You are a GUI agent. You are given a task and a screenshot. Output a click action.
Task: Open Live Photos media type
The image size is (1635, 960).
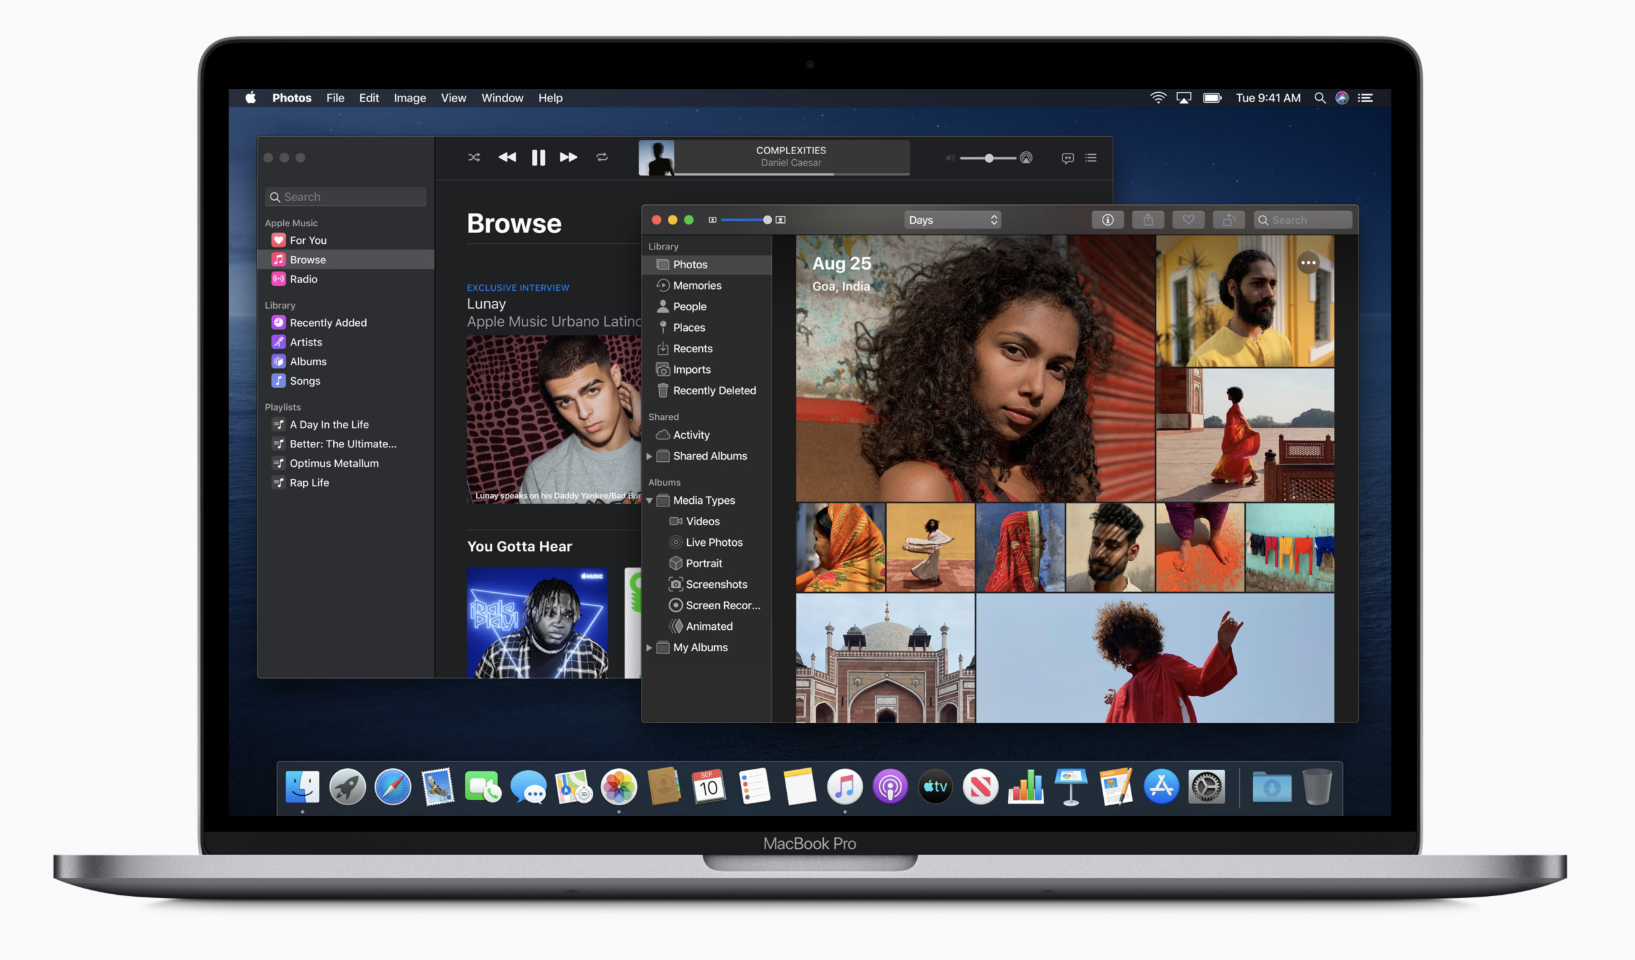click(x=707, y=543)
